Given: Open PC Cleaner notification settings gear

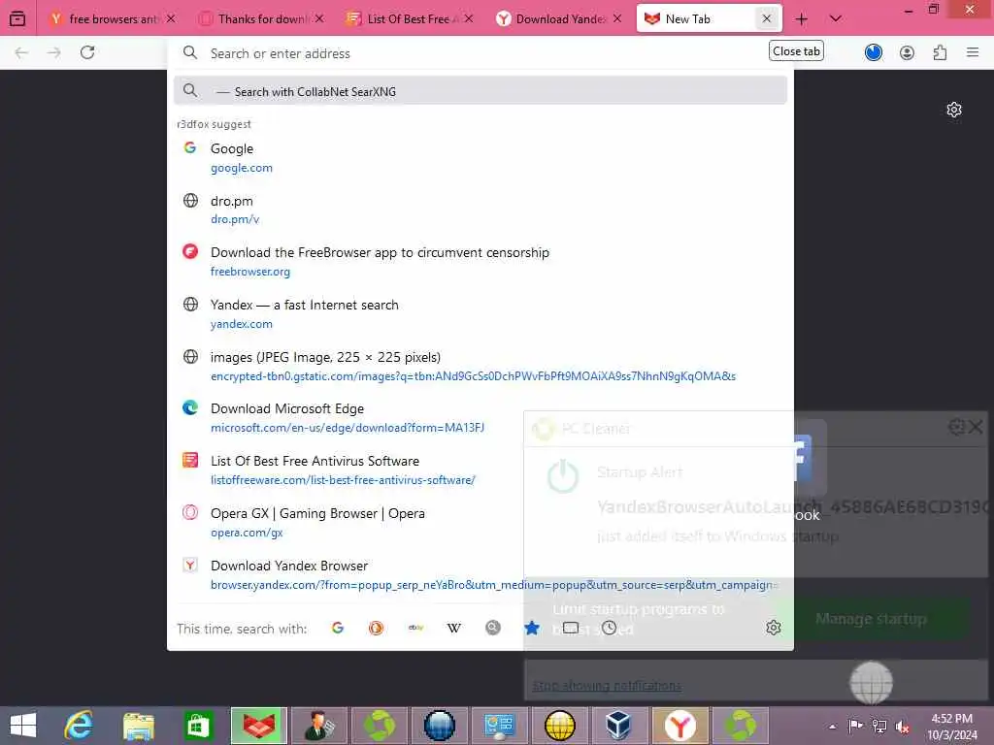Looking at the screenshot, I should coord(956,427).
